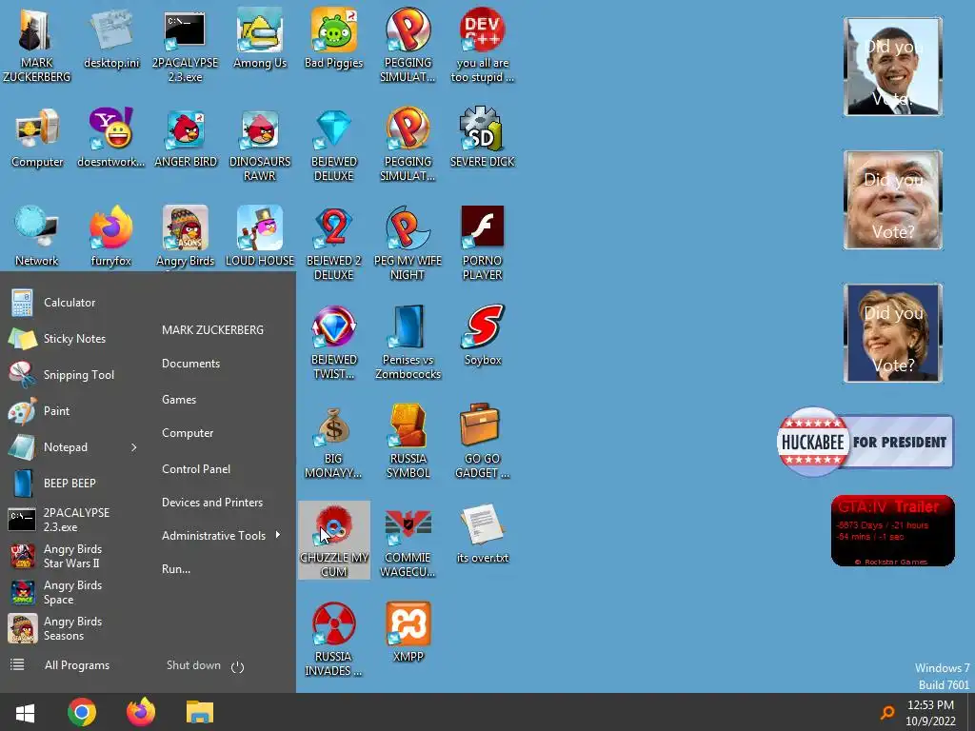Image resolution: width=975 pixels, height=731 pixels.
Task: Launch Angry Birds Seasons from Start menu
Action: click(x=71, y=628)
